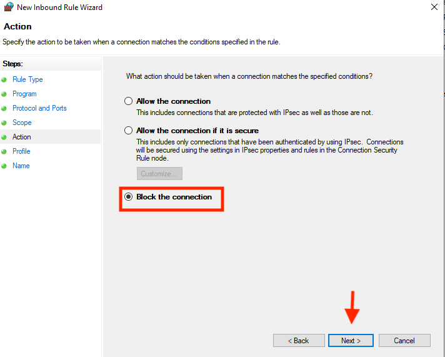Click the green bullet beside Program

coord(4,94)
